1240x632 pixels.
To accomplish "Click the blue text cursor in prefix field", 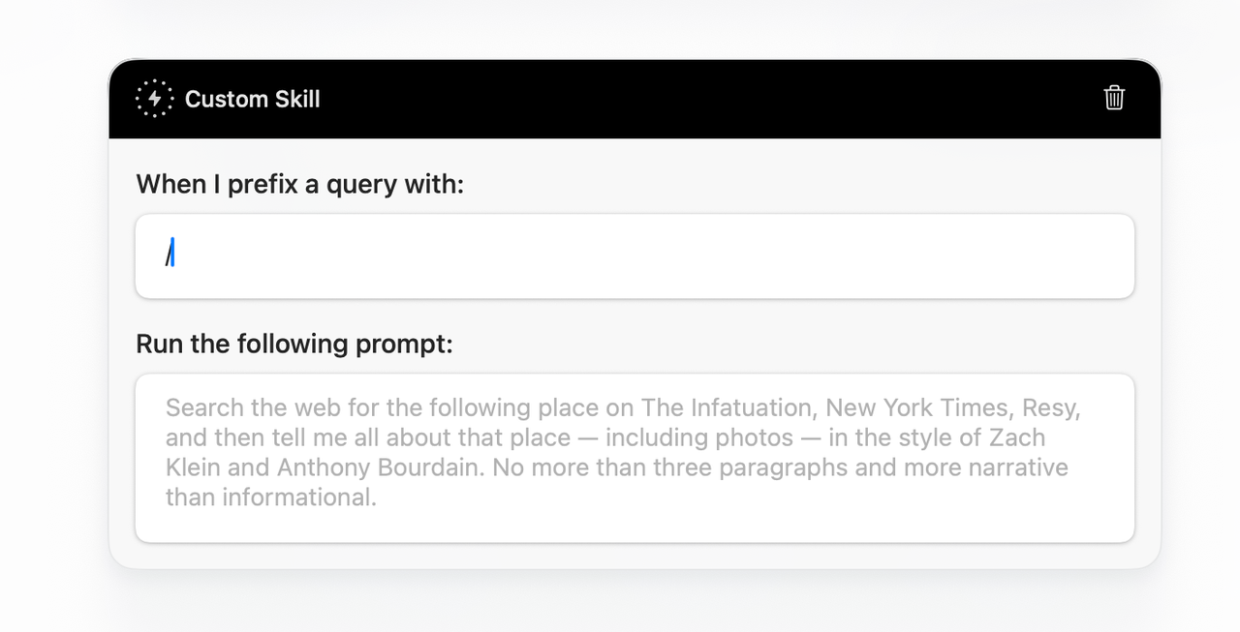I will click(172, 254).
